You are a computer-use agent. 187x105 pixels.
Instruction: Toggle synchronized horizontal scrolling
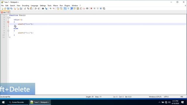(x=61, y=8)
